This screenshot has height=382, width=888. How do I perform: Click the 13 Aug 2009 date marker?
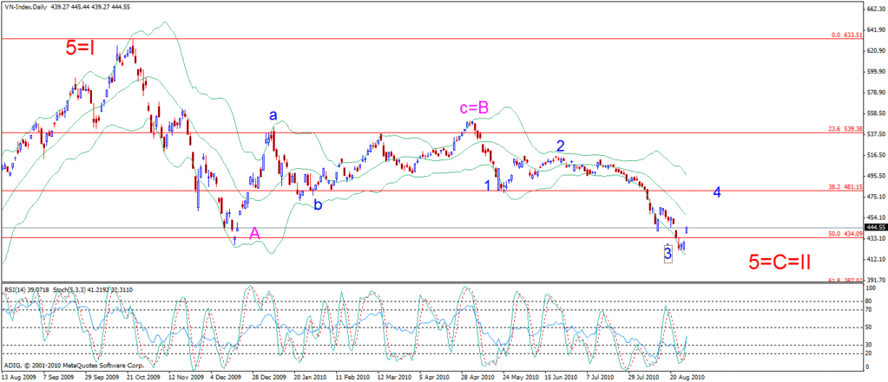coord(19,378)
